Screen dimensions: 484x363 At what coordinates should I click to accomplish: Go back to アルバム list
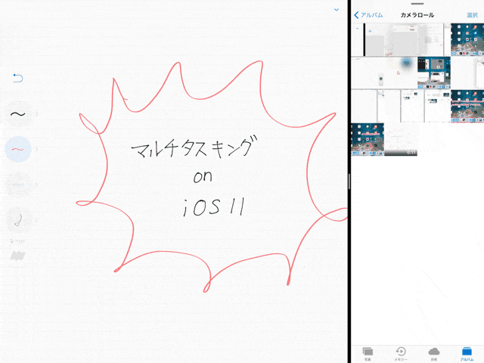(x=368, y=15)
